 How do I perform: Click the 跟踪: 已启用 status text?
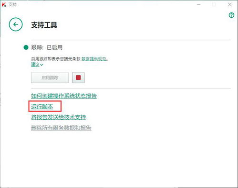47,47
